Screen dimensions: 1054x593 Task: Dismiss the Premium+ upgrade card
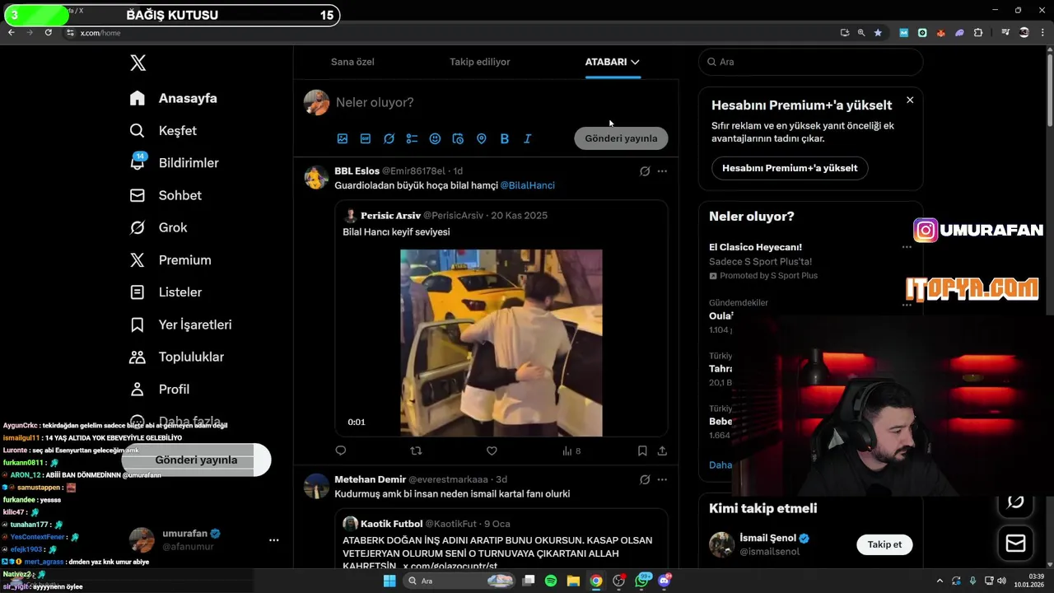click(x=910, y=100)
